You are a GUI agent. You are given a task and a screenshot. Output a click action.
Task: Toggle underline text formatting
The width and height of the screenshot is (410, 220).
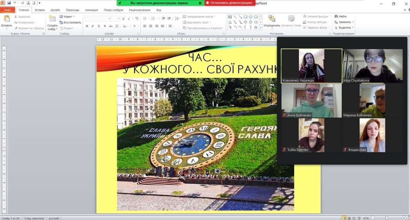pyautogui.click(x=99, y=26)
